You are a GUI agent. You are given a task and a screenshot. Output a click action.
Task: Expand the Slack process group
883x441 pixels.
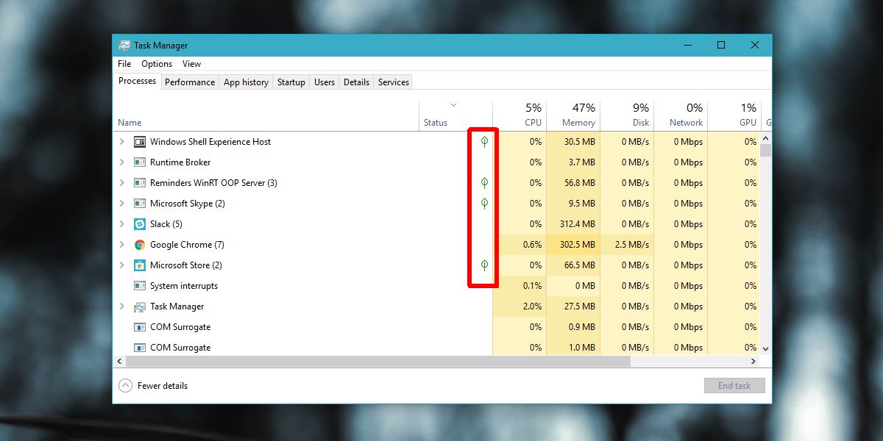121,224
